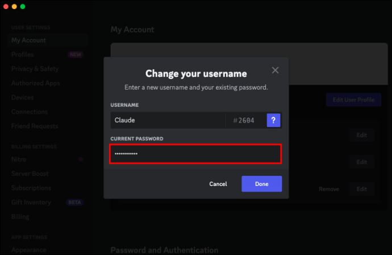Click the yellow macOS minimize button
Screen dimensions: 392x255
pos(14,6)
